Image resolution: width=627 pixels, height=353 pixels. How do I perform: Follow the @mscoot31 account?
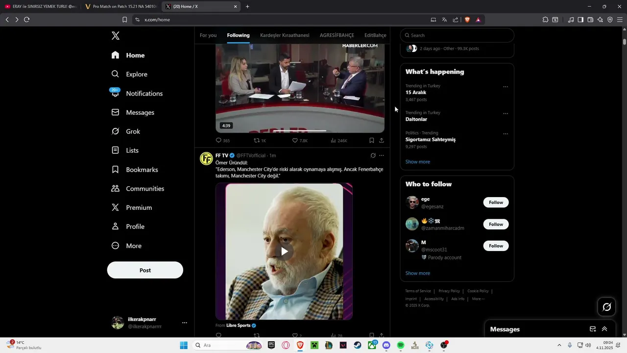[496, 246]
